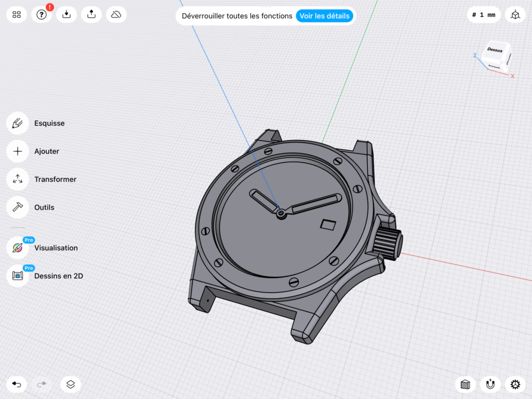Toggle the perspective view cube icon
532x399 pixels.
pos(515,15)
